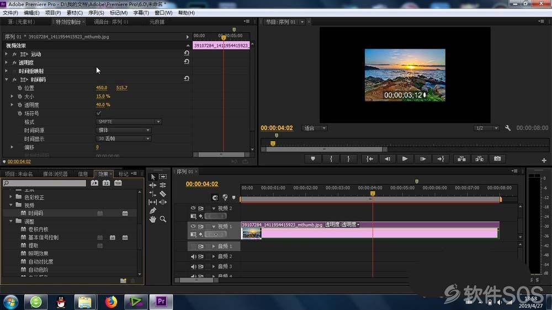552x310 pixels.
Task: Expand the 音频 1 track
Action: [x=214, y=247]
